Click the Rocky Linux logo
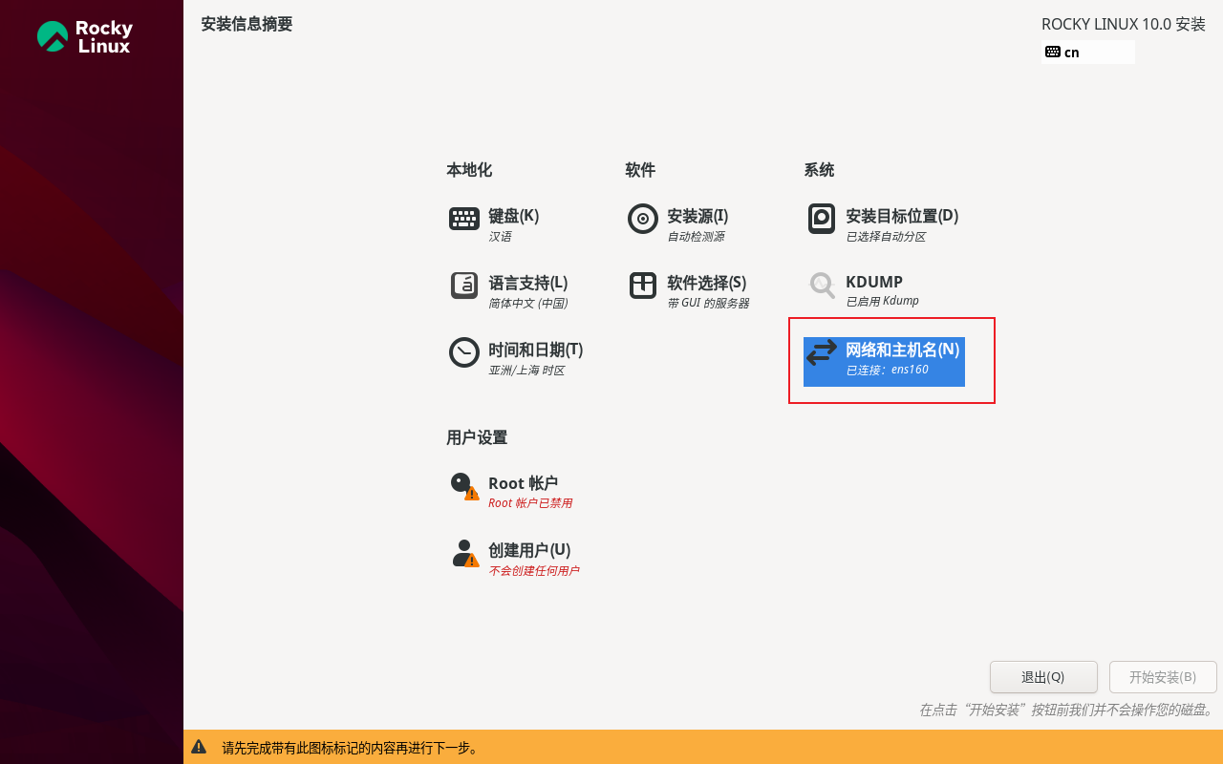This screenshot has width=1223, height=764. pyautogui.click(x=84, y=37)
